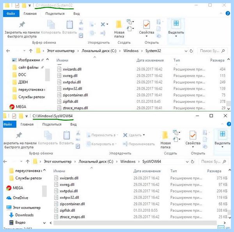Switch to Вид tab in System32 window
Screen dimensions: 234x232
tap(76, 14)
